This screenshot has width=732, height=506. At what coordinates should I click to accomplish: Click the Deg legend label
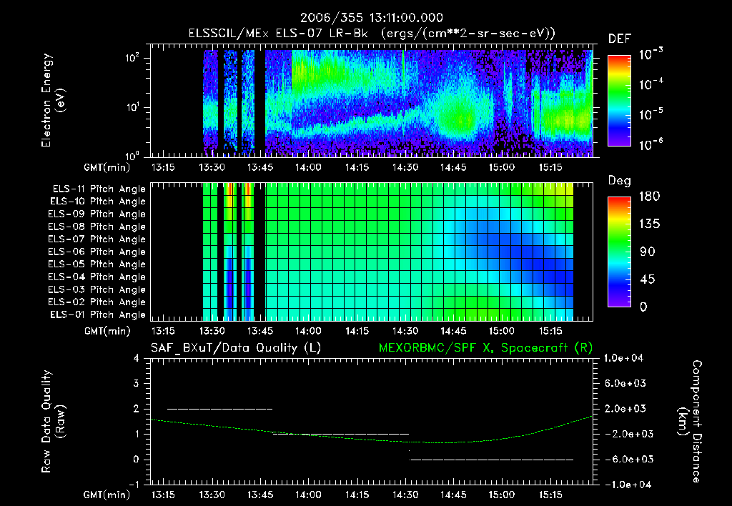pos(620,181)
